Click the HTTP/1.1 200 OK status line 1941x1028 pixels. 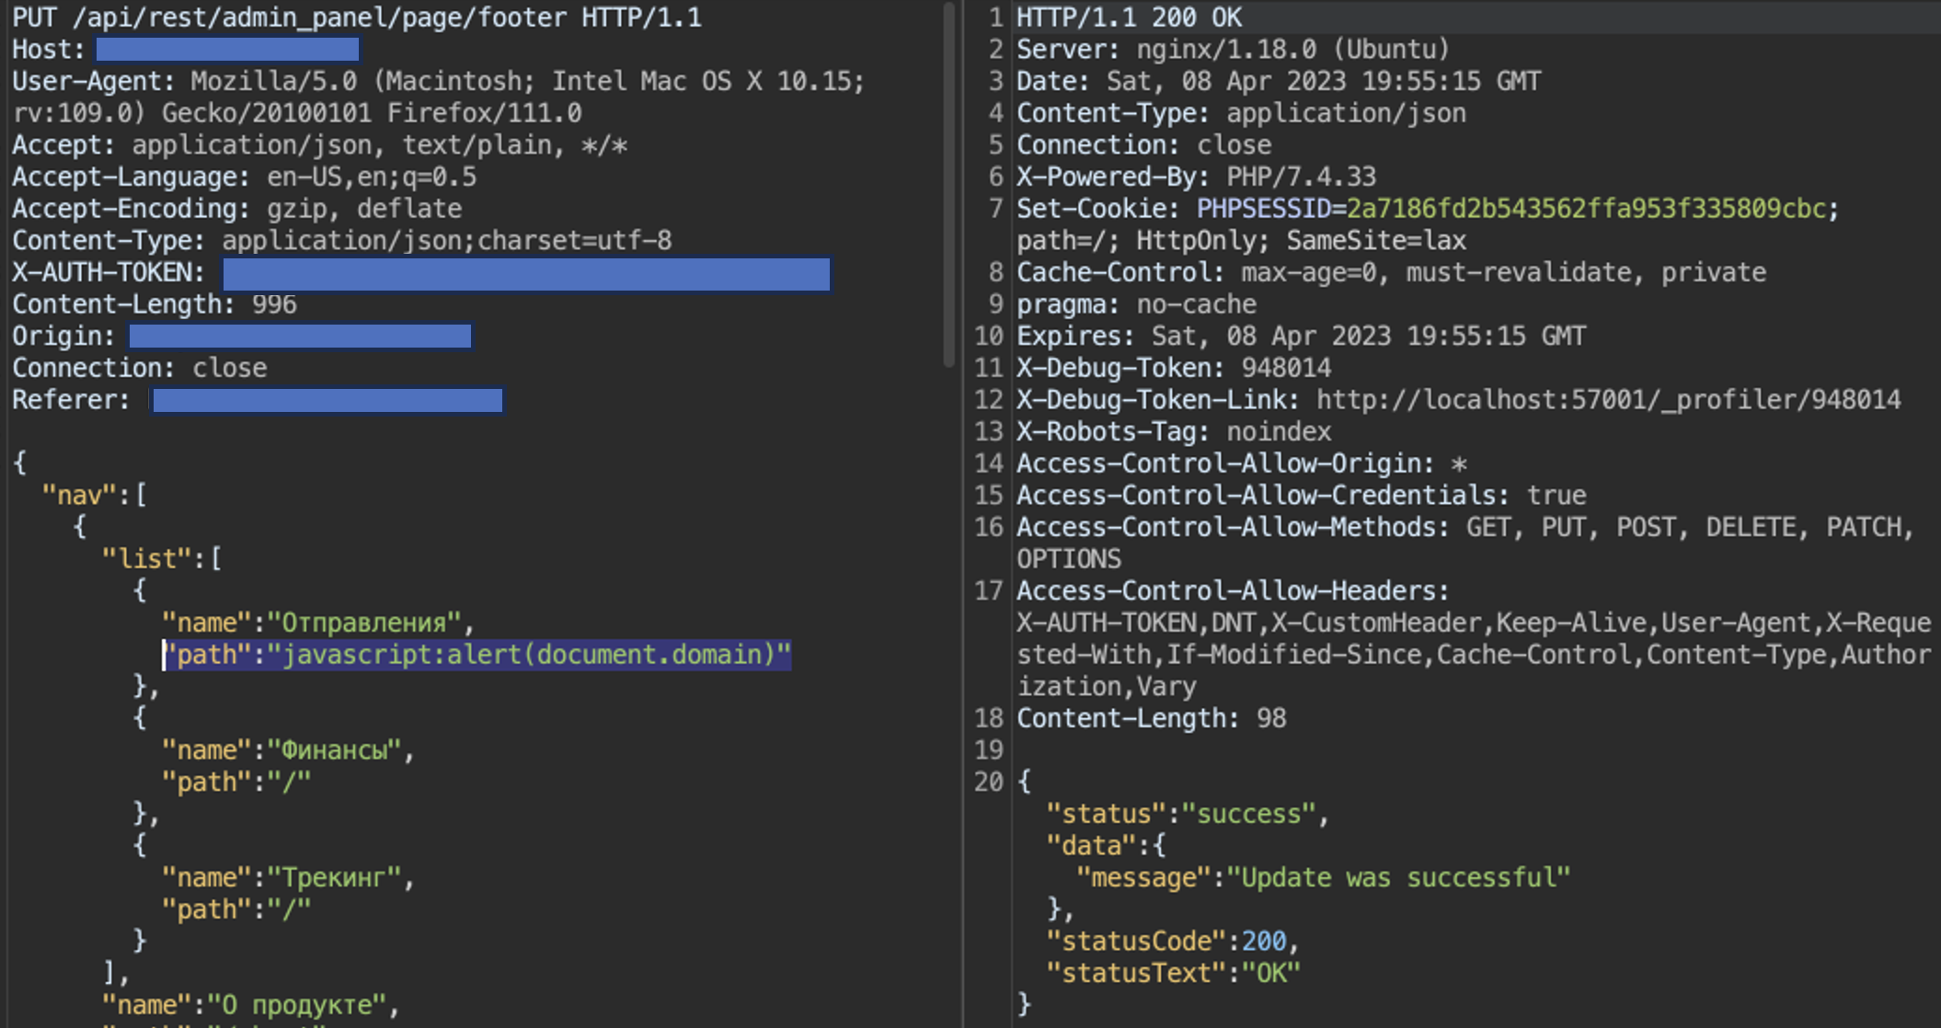point(1129,17)
